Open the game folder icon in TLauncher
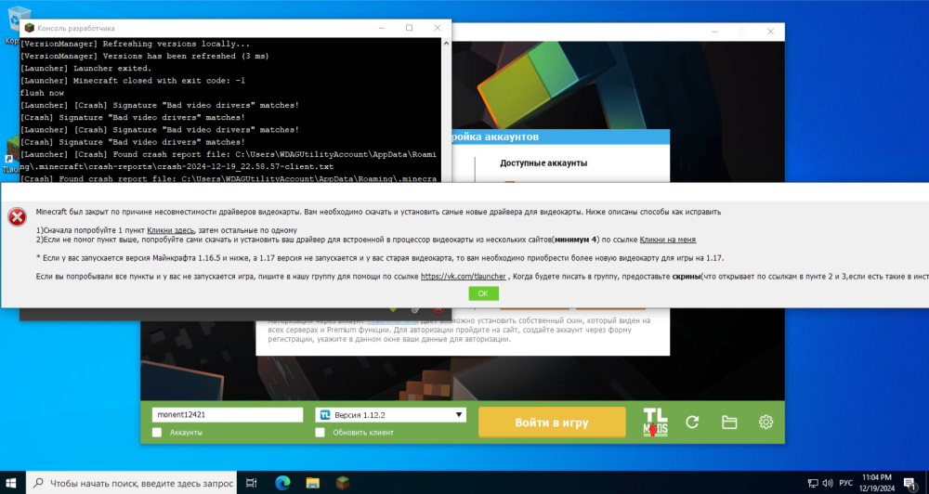Image resolution: width=929 pixels, height=494 pixels. [728, 422]
